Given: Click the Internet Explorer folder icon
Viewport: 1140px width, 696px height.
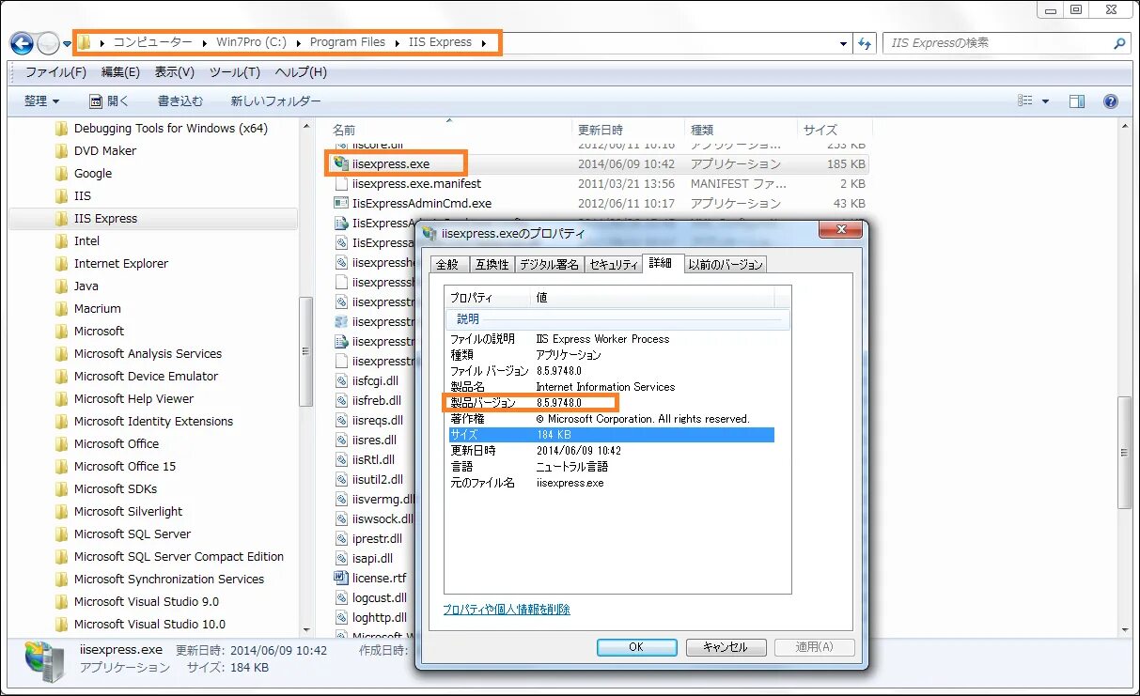Looking at the screenshot, I should [62, 264].
